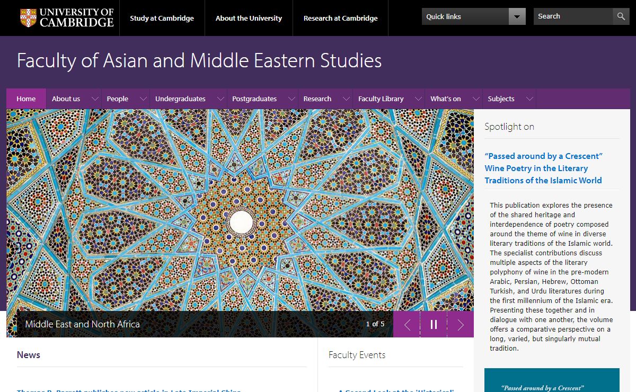Open the Faculty of Asian and Middle Eastern Studies title
Image resolution: width=636 pixels, height=392 pixels.
point(199,60)
